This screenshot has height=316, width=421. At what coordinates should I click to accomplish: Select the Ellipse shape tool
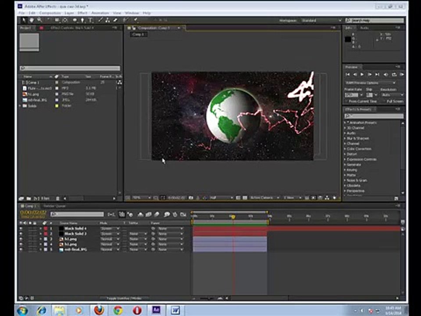tap(75, 20)
